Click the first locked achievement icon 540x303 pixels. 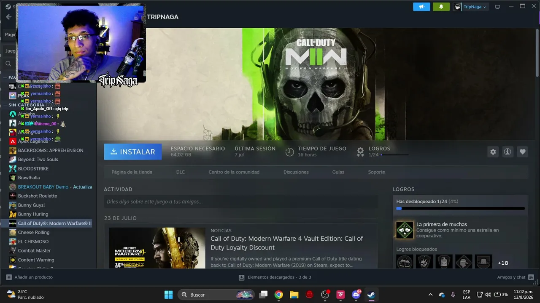pos(405,263)
